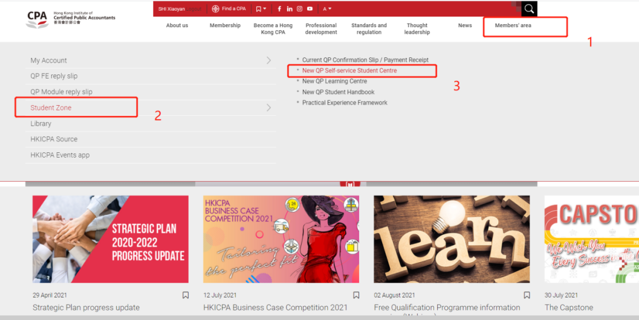Image resolution: width=639 pixels, height=320 pixels.
Task: Bookmark the HKICPA Business Case Competition article
Action: [356, 295]
